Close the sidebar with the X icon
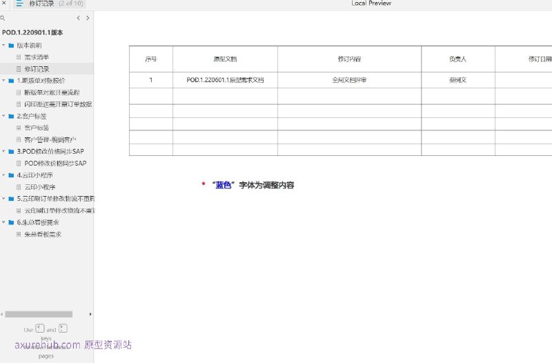This screenshot has height=363, width=552. click(x=4, y=3)
